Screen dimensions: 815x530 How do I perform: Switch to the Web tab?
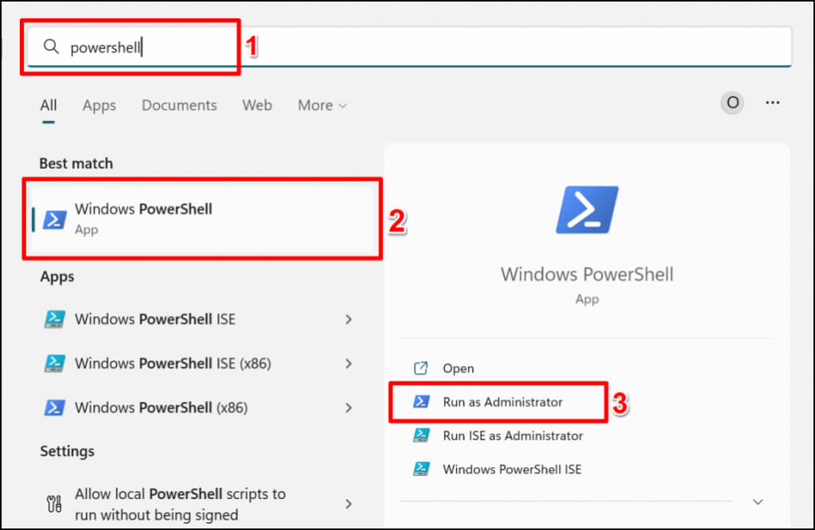[x=257, y=106]
